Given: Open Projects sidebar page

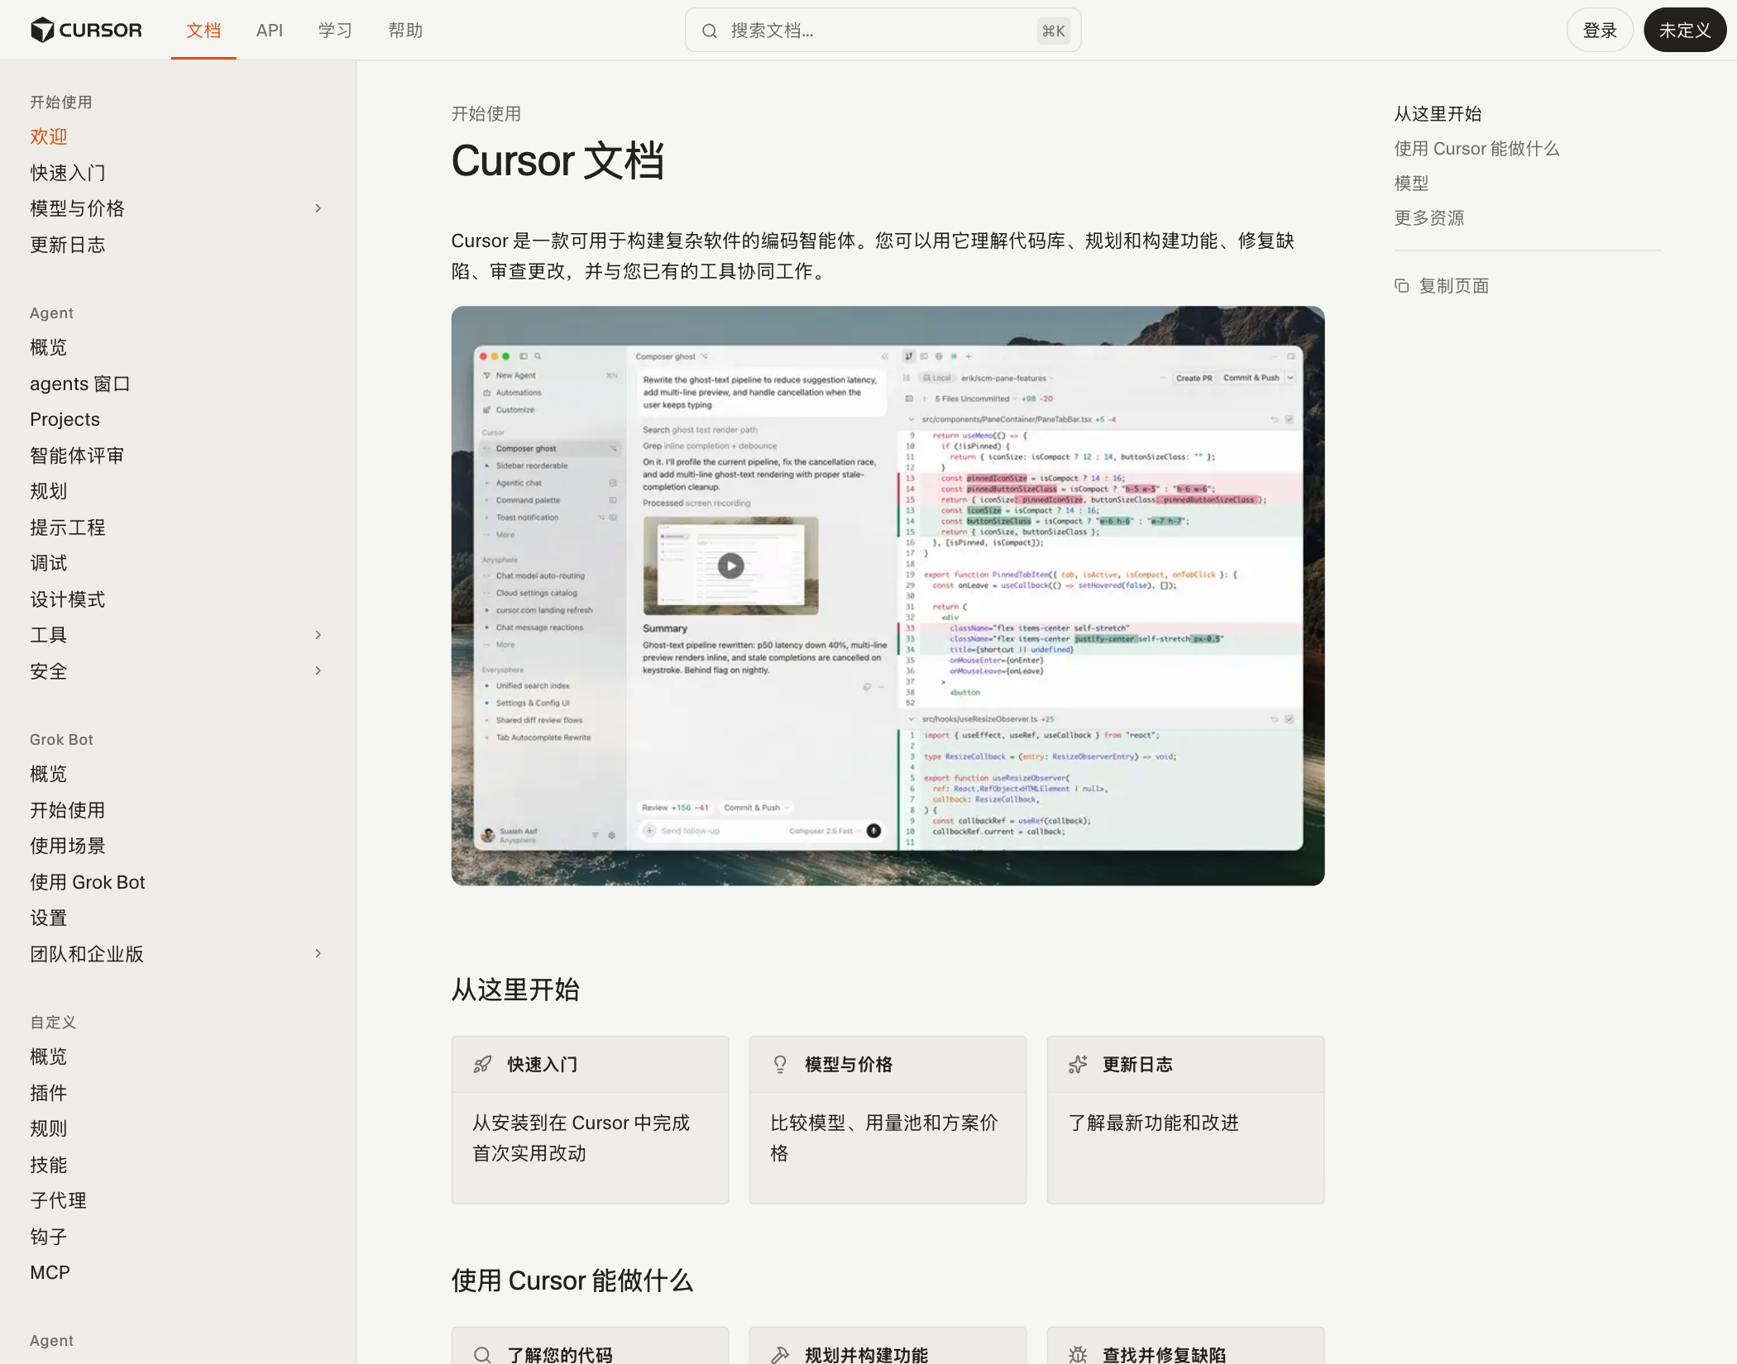Looking at the screenshot, I should pos(65,419).
